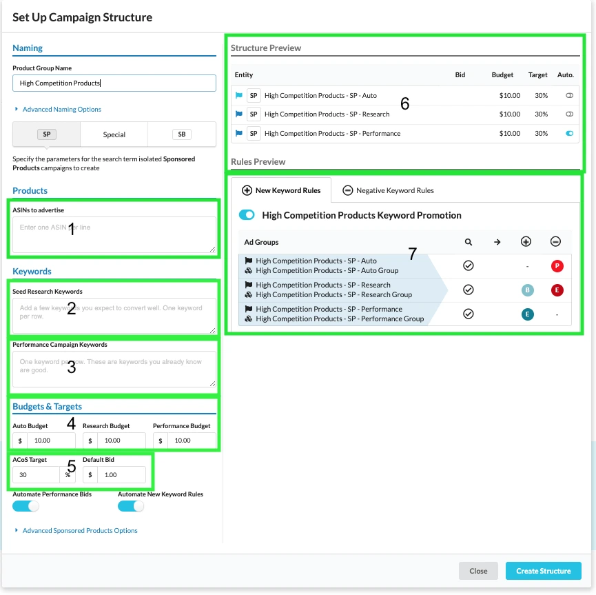Select the Special campaign type tab

pyautogui.click(x=114, y=134)
